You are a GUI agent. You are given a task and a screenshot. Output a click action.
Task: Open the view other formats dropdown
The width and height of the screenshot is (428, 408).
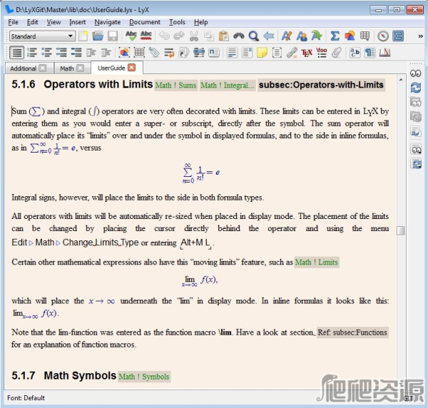pyautogui.click(x=416, y=149)
